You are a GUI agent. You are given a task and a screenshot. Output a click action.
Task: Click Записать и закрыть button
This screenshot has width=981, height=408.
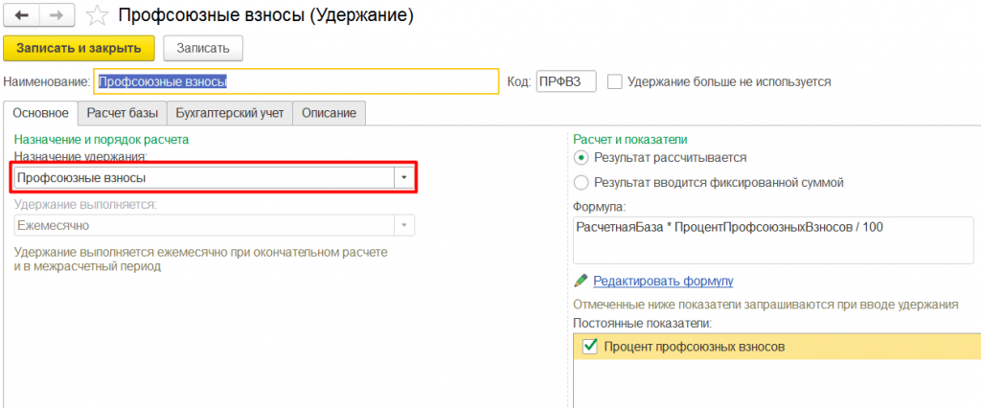click(x=80, y=48)
